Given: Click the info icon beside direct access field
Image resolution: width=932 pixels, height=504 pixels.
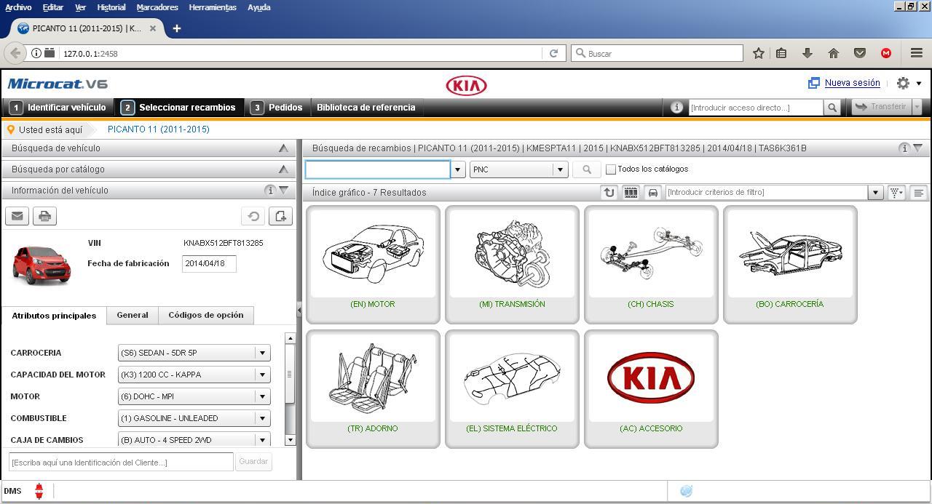Looking at the screenshot, I should click(676, 108).
